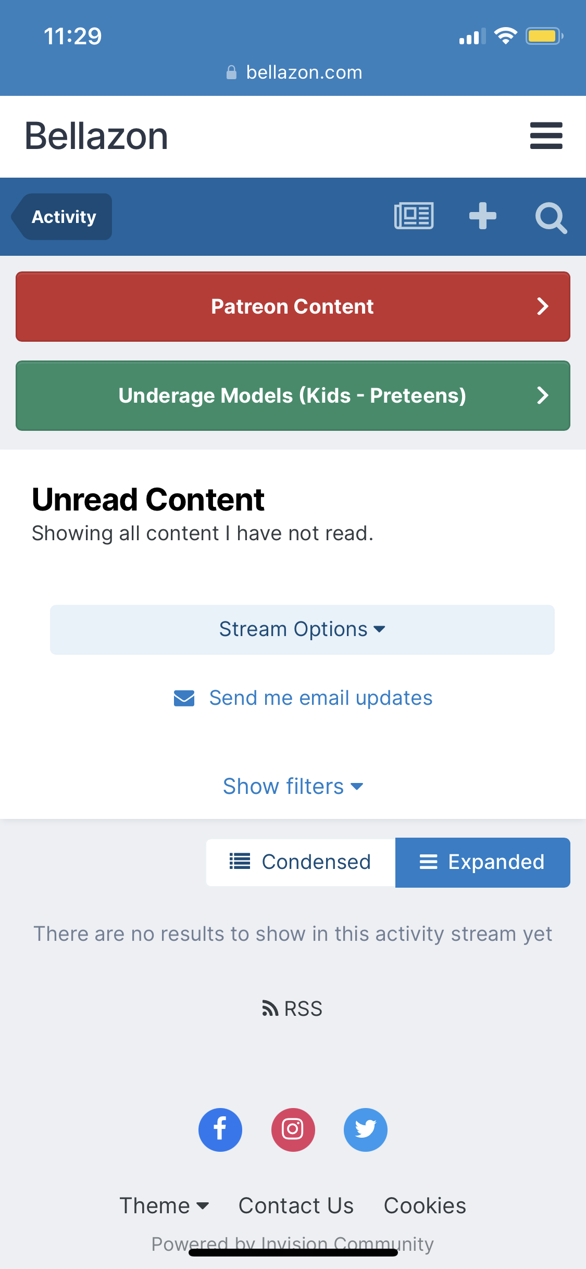Visit the Facebook page icon

[x=220, y=1129]
